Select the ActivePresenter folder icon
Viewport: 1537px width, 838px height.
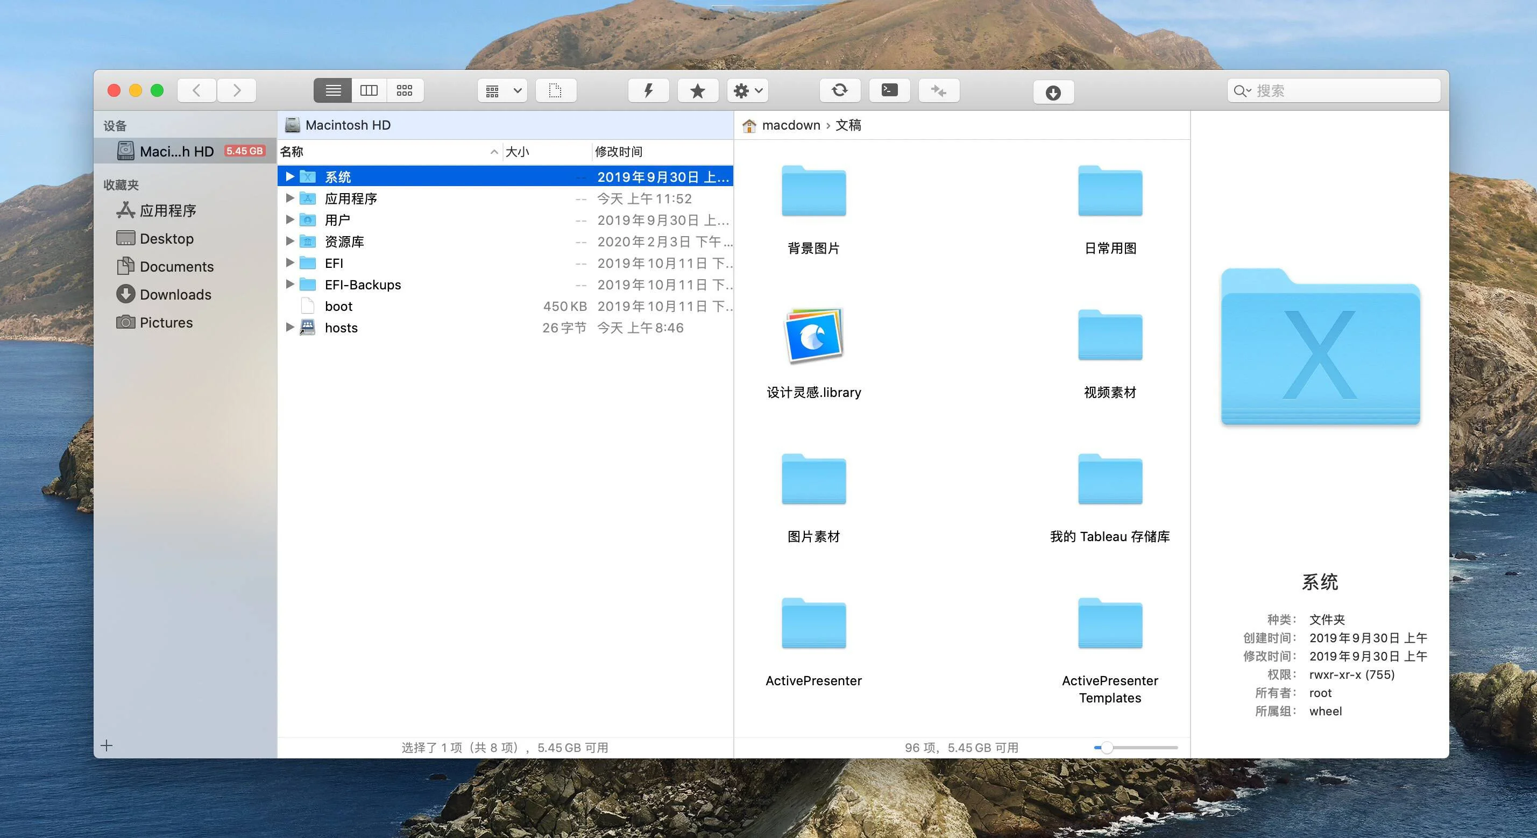(814, 623)
